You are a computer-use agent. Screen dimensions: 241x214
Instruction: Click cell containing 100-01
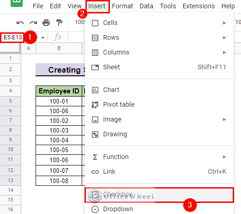pyautogui.click(x=59, y=101)
